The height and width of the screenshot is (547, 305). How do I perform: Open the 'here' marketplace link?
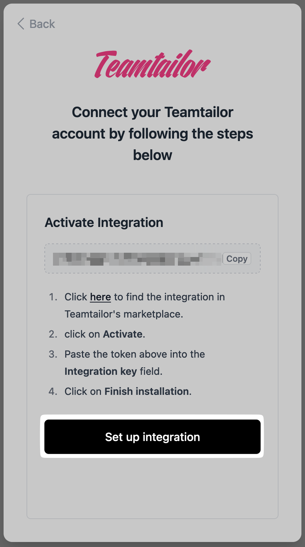tap(100, 297)
